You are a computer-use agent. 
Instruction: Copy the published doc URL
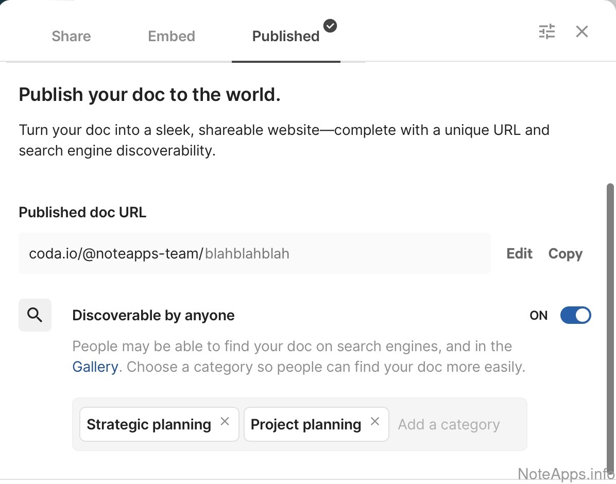click(565, 254)
